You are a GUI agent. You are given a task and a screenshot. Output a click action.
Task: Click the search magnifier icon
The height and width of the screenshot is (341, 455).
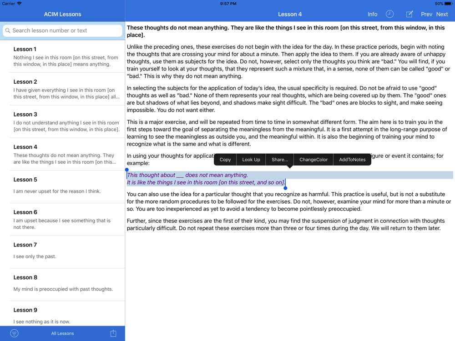point(8,30)
